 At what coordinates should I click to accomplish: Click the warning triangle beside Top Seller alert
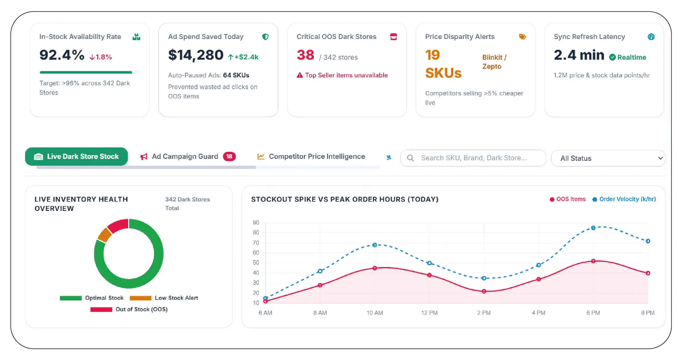coord(300,75)
